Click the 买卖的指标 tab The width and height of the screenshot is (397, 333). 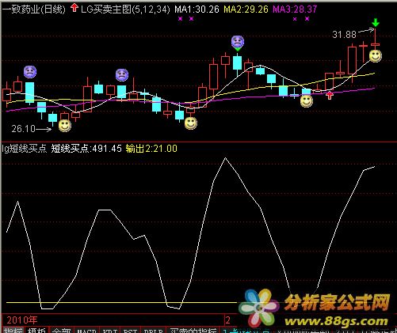tap(193, 331)
